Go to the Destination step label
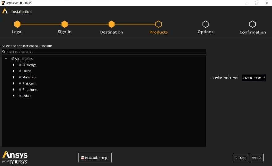This screenshot has height=166, width=272. (112, 32)
